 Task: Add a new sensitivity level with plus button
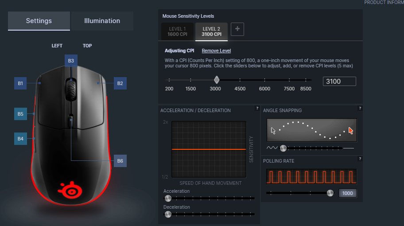pos(237,29)
